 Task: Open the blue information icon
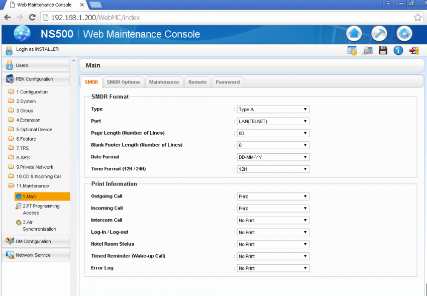[398, 50]
